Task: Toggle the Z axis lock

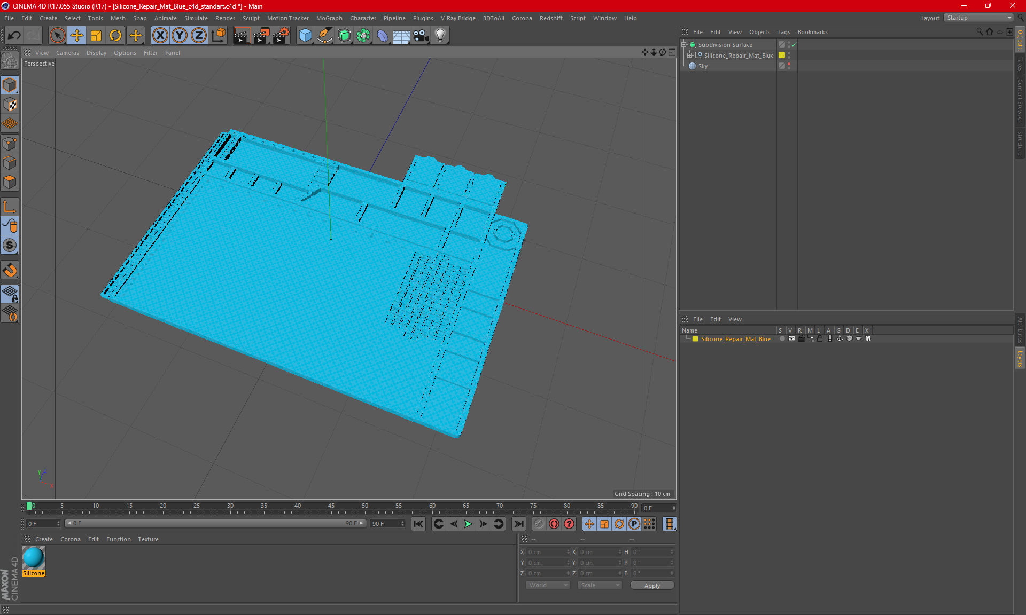Action: [199, 36]
